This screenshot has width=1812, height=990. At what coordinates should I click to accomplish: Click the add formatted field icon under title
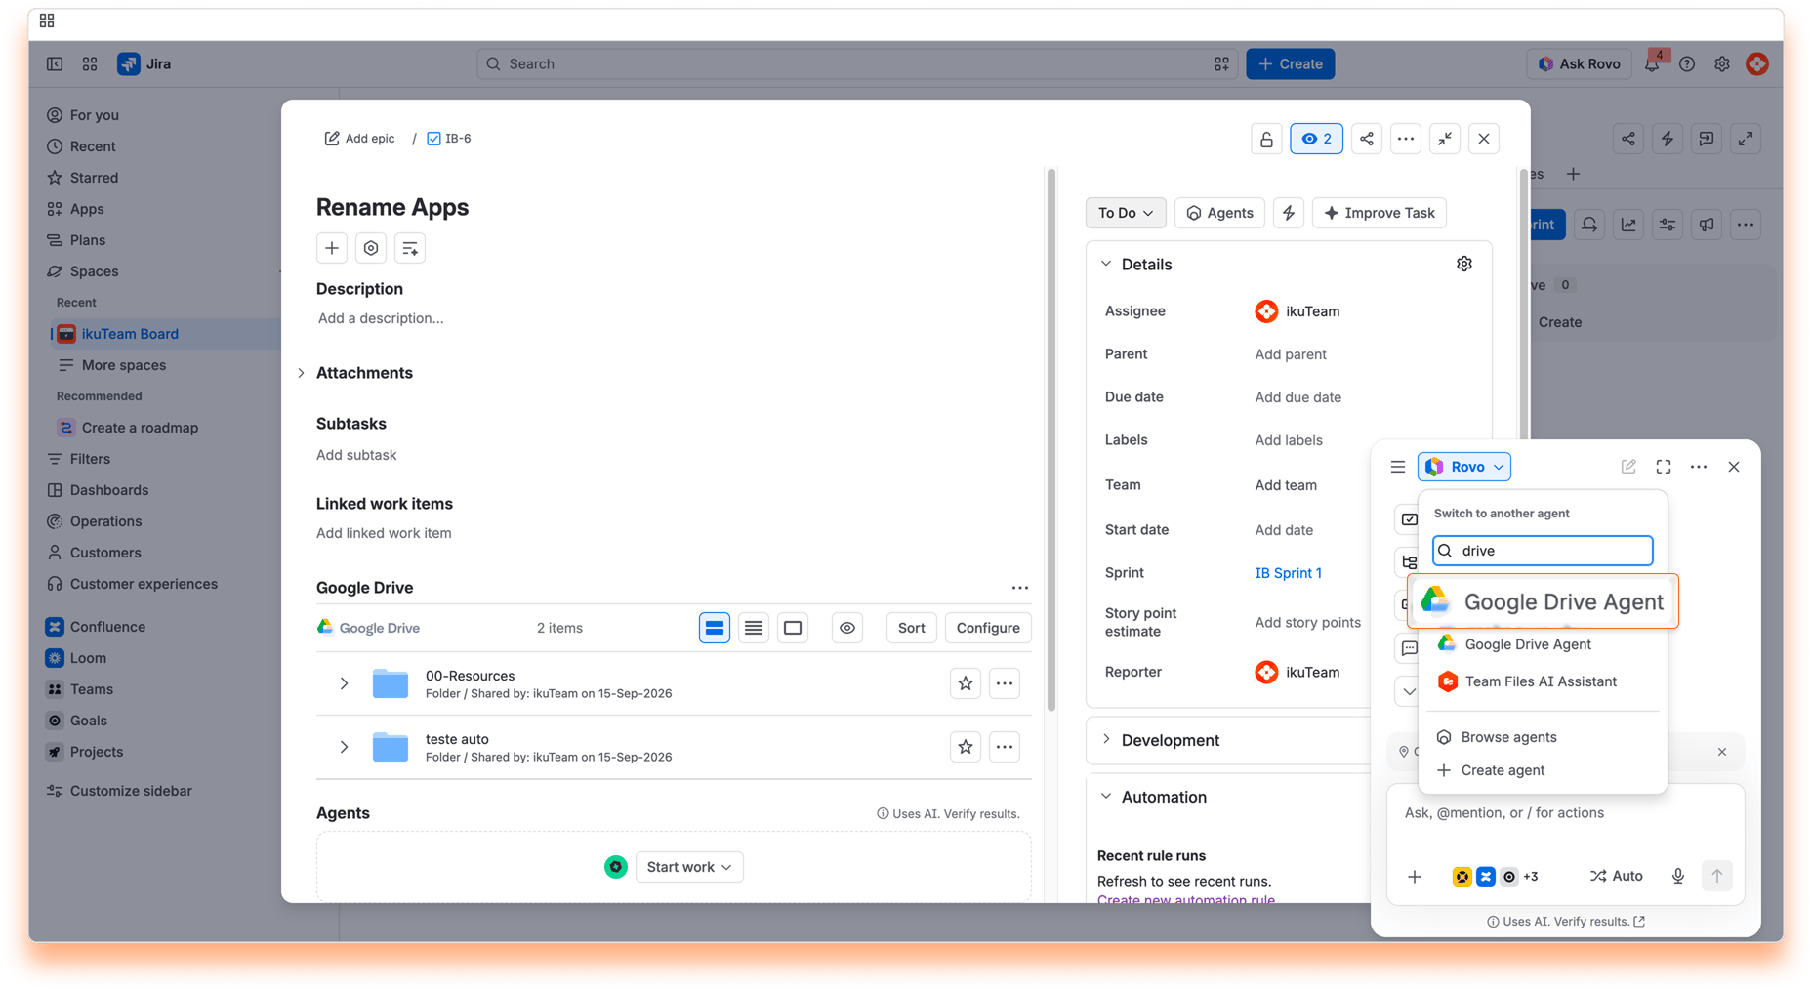(x=410, y=248)
